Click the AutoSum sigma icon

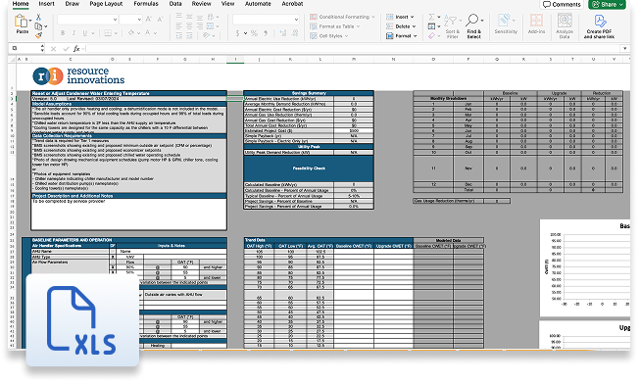click(x=431, y=17)
